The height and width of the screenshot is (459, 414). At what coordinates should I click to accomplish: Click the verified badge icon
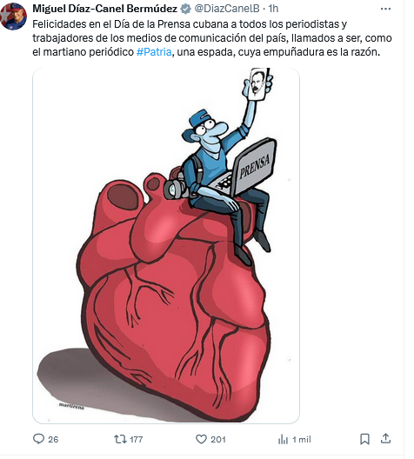[x=185, y=9]
